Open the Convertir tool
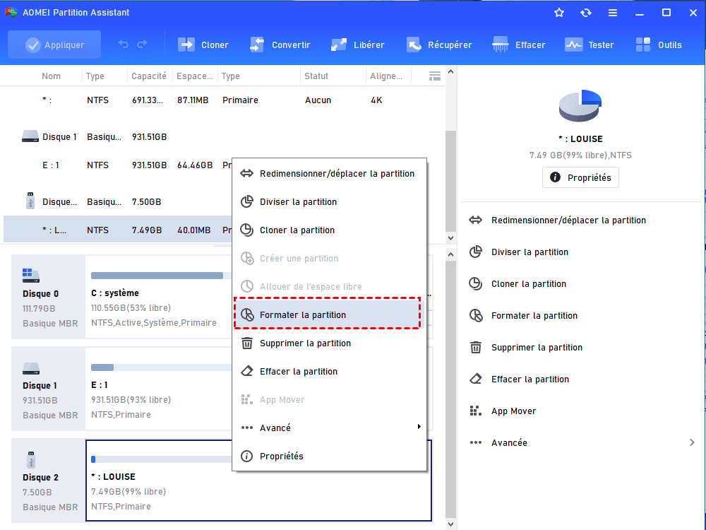 coord(257,45)
